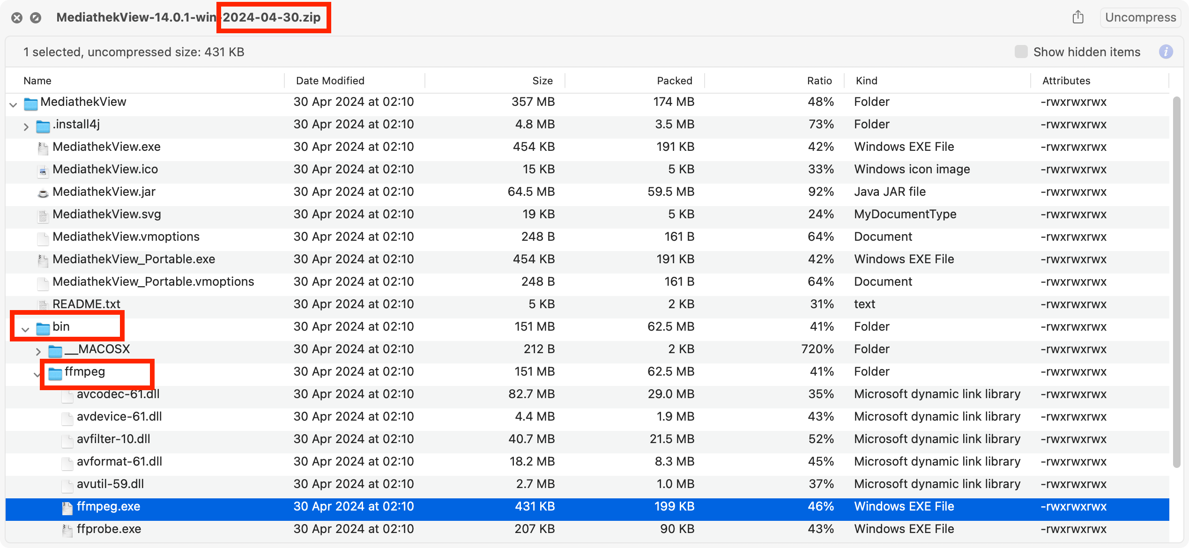Viewport: 1189px width, 548px height.
Task: Expand the __MACOSX folder
Action: coord(38,351)
